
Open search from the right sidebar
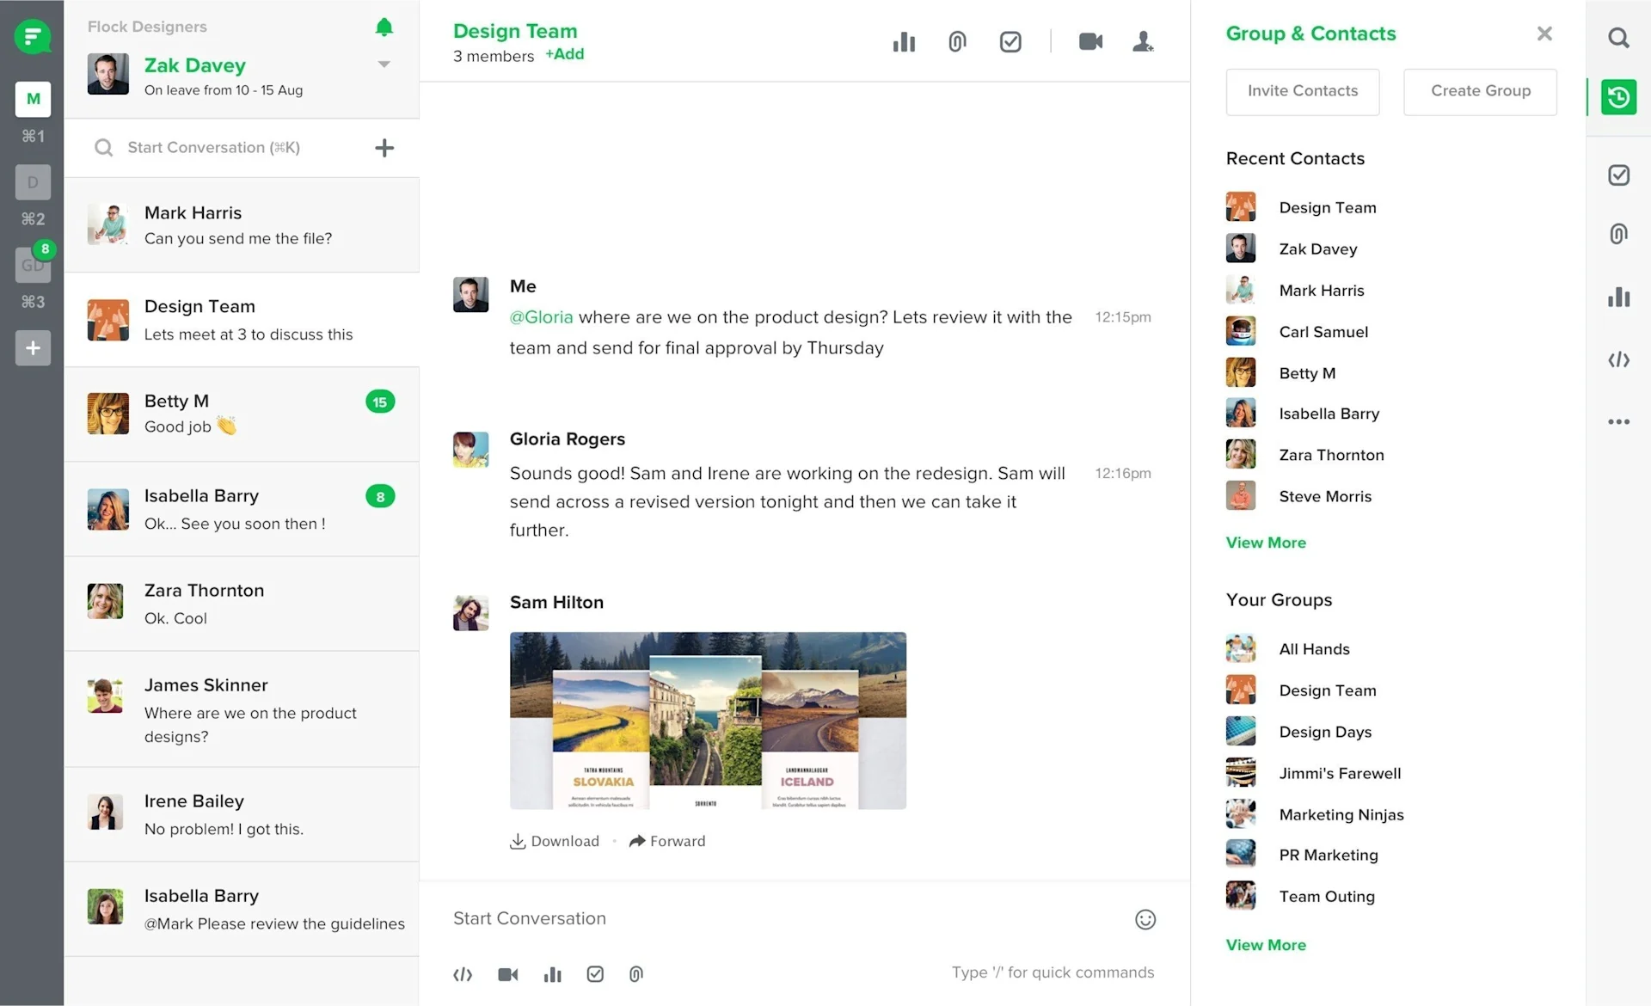1618,37
